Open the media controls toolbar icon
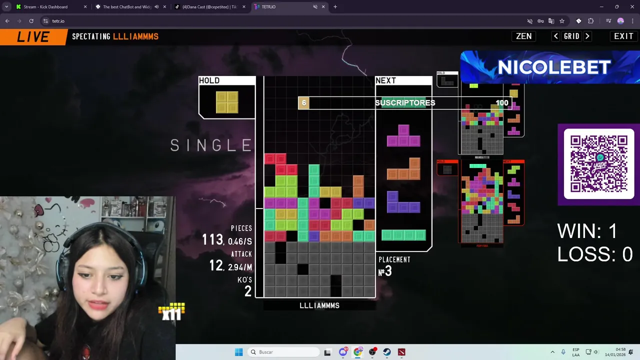Screen dimensions: 640x360 (608, 21)
